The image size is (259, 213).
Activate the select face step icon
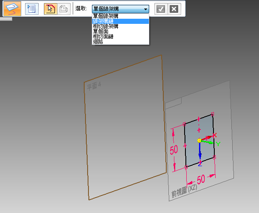(x=64, y=9)
